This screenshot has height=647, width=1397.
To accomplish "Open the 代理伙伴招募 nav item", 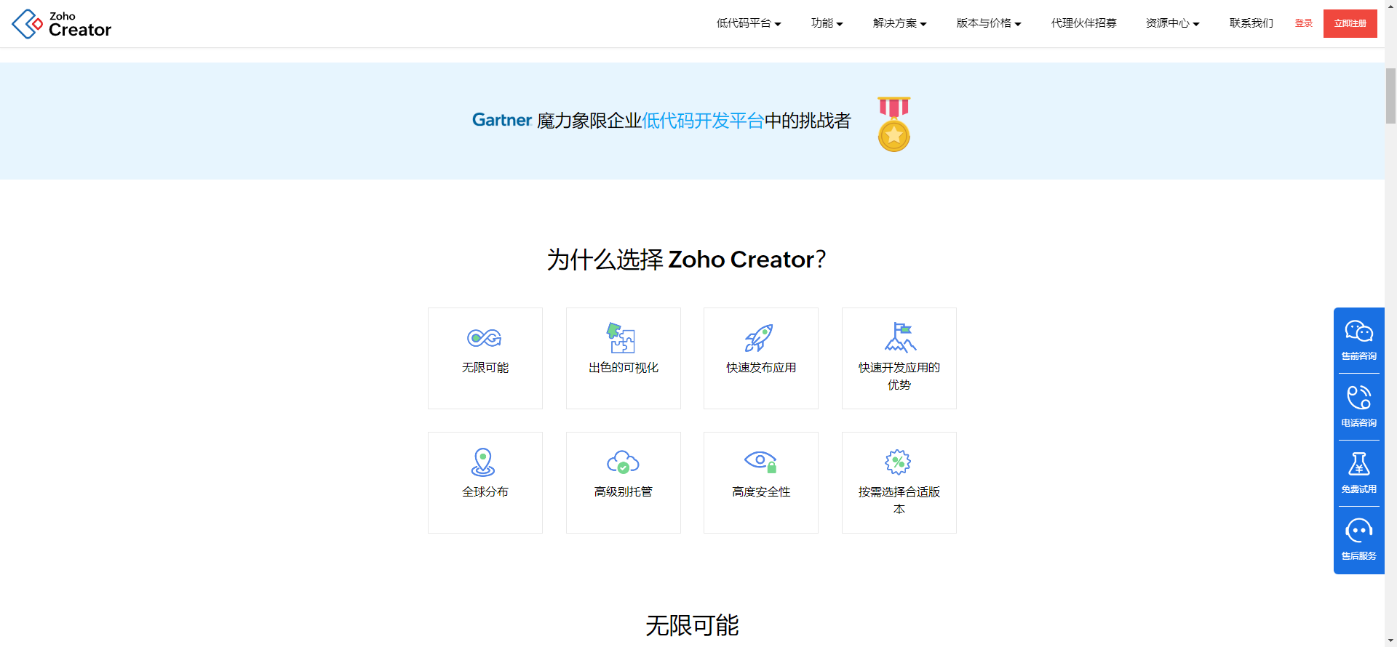I will click(x=1084, y=23).
